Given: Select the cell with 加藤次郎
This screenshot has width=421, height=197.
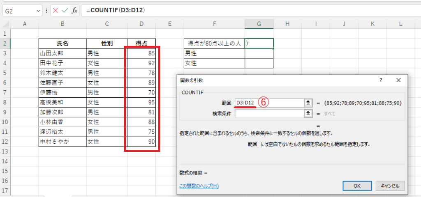Looking at the screenshot, I should point(62,112).
